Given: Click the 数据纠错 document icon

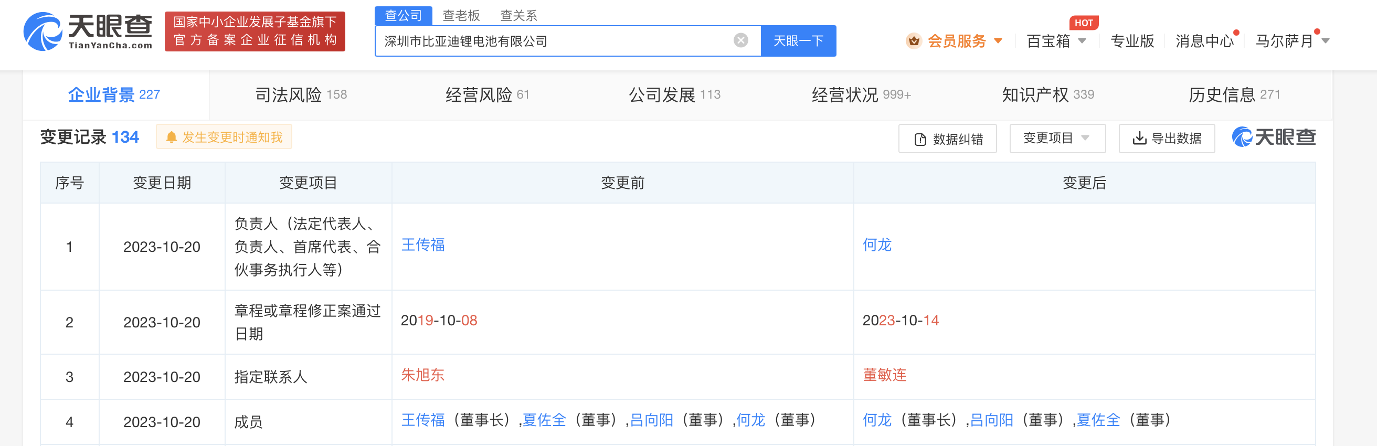Looking at the screenshot, I should click(x=920, y=139).
